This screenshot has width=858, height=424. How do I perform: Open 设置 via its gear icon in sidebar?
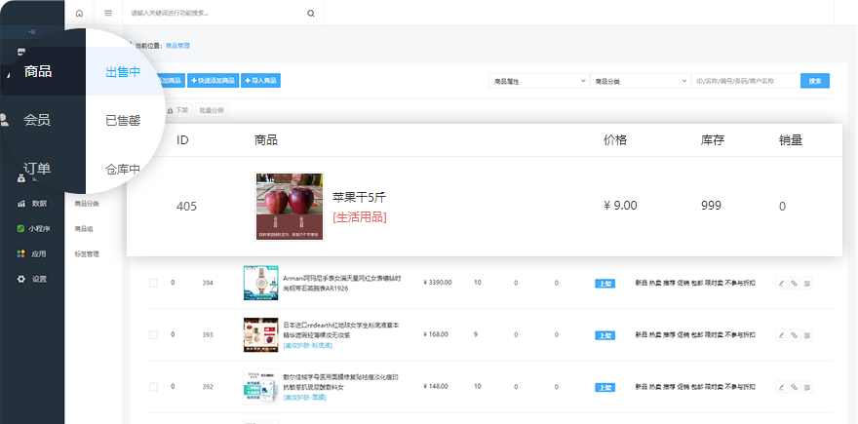point(21,279)
